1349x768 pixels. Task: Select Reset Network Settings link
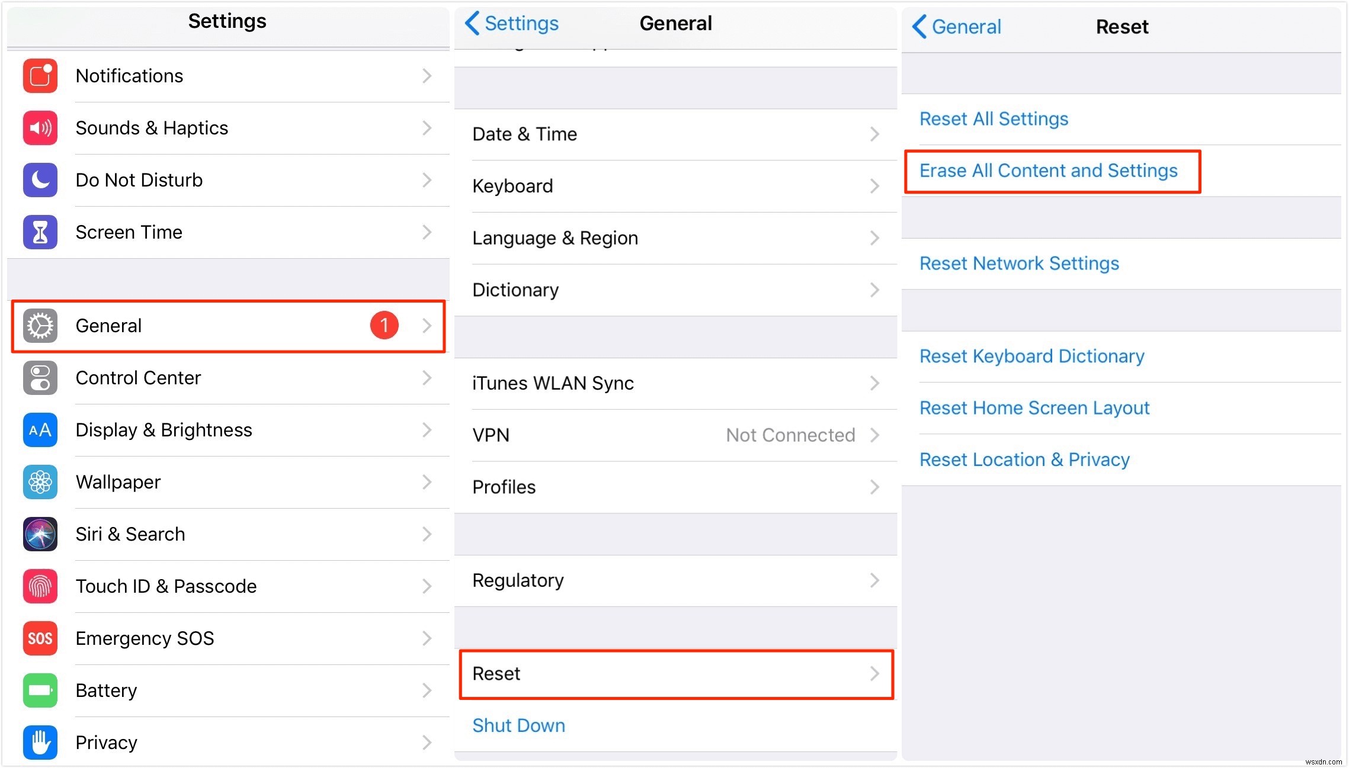pyautogui.click(x=1019, y=264)
